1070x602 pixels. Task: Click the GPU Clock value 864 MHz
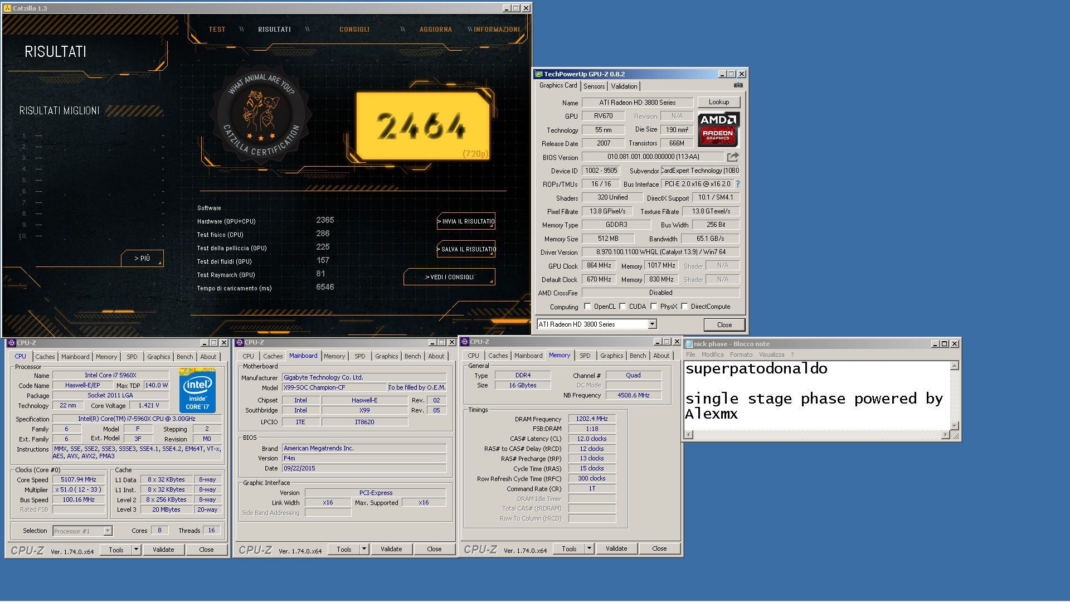[599, 265]
